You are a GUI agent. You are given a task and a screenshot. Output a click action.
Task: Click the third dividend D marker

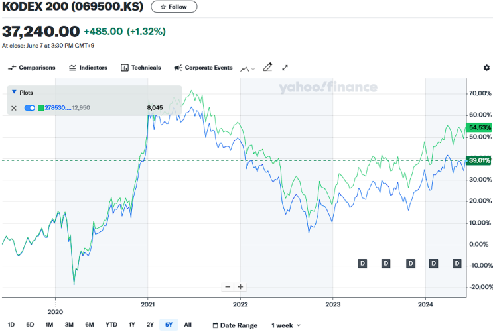click(x=411, y=264)
